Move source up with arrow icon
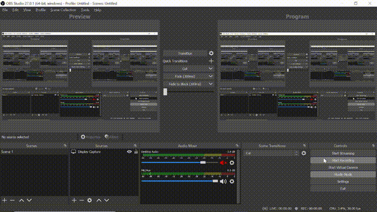377x212 pixels. coord(99,200)
